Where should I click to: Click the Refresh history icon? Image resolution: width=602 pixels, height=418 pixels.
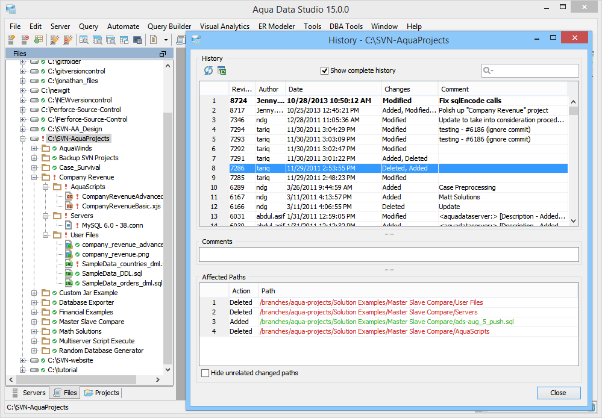tap(209, 70)
